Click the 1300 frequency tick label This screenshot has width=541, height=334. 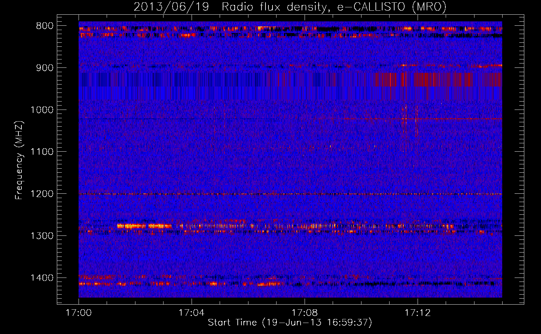[42, 236]
